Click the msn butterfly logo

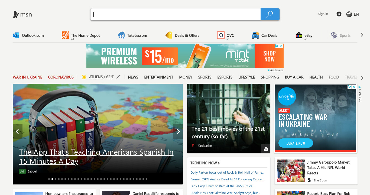point(16,14)
